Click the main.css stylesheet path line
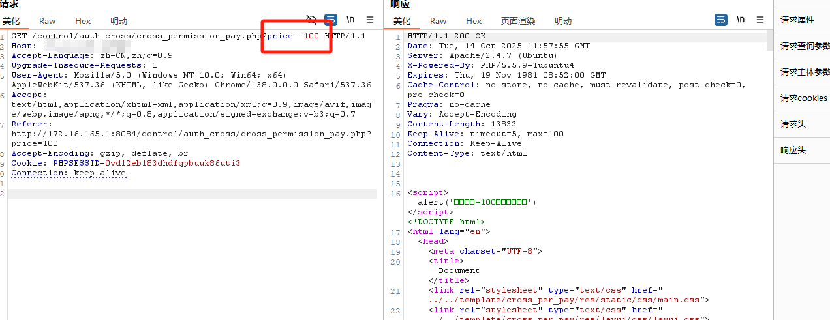Image resolution: width=830 pixels, height=320 pixels. coord(569,300)
